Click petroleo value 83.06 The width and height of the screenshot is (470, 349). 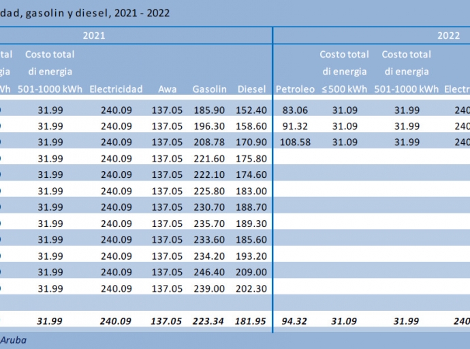pos(295,110)
